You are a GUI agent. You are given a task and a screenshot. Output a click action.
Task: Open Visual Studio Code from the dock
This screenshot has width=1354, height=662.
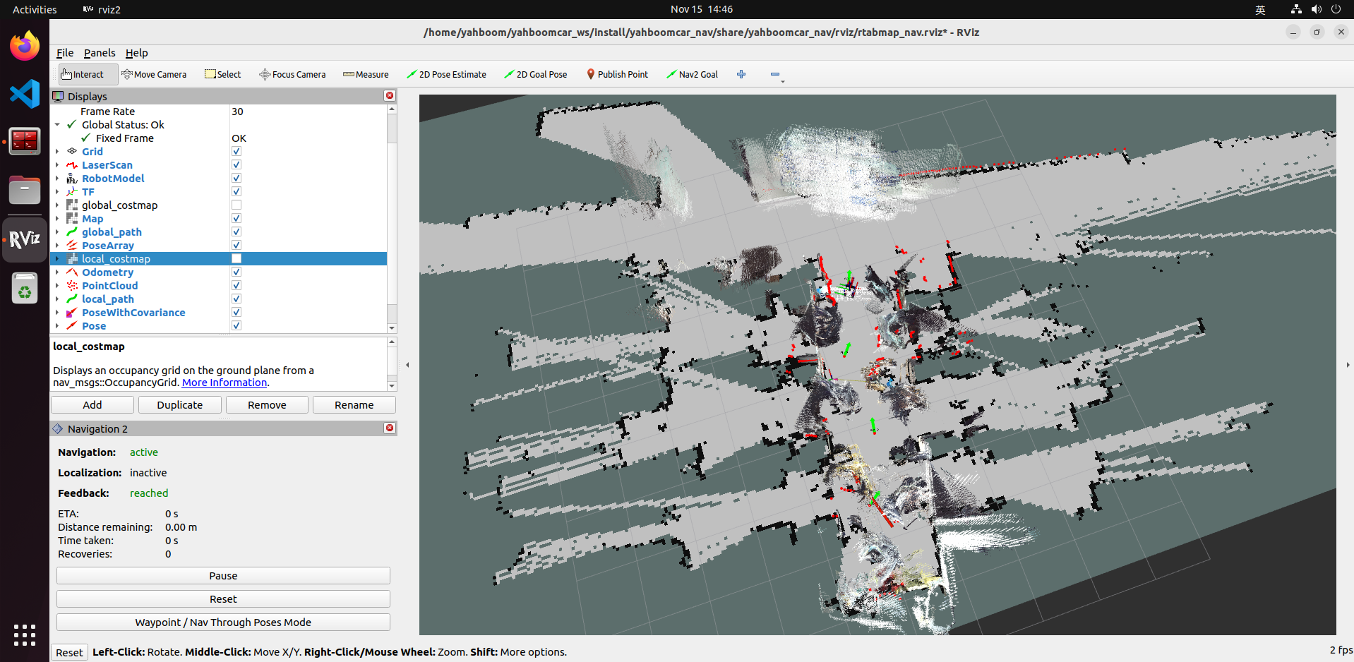point(25,94)
